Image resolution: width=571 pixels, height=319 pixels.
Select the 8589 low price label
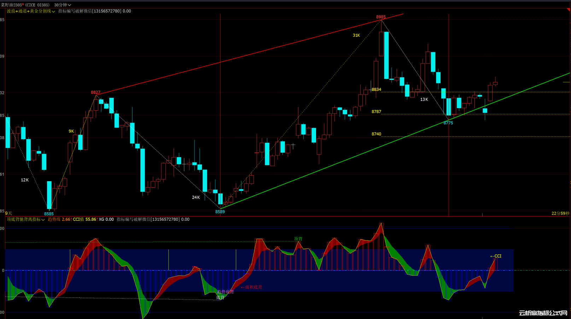click(x=220, y=212)
